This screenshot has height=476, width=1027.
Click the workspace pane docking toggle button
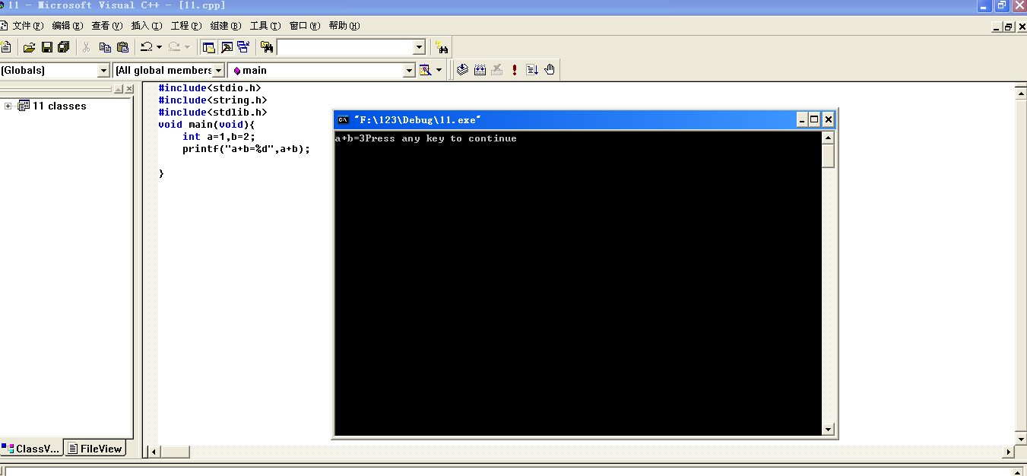(x=119, y=89)
